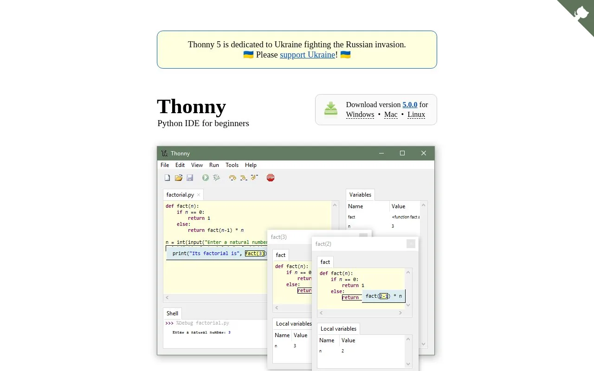Click the up arrow of the main editor scrollbar
Image resolution: width=594 pixels, height=371 pixels.
[x=335, y=205]
